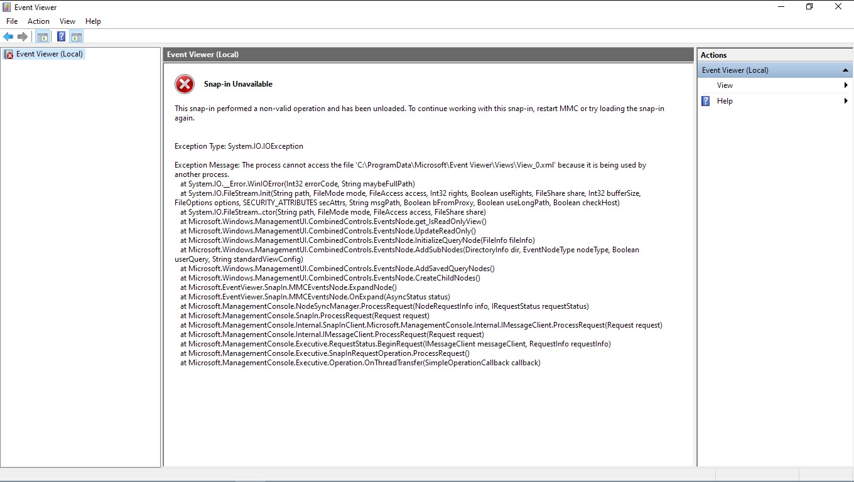
Task: Restore down the Event Viewer window
Action: [x=809, y=7]
